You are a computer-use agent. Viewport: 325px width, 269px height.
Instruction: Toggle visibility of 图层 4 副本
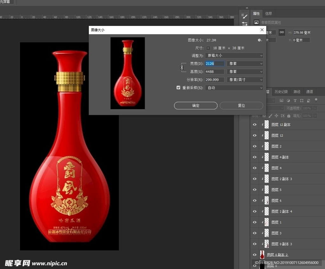click(x=255, y=157)
